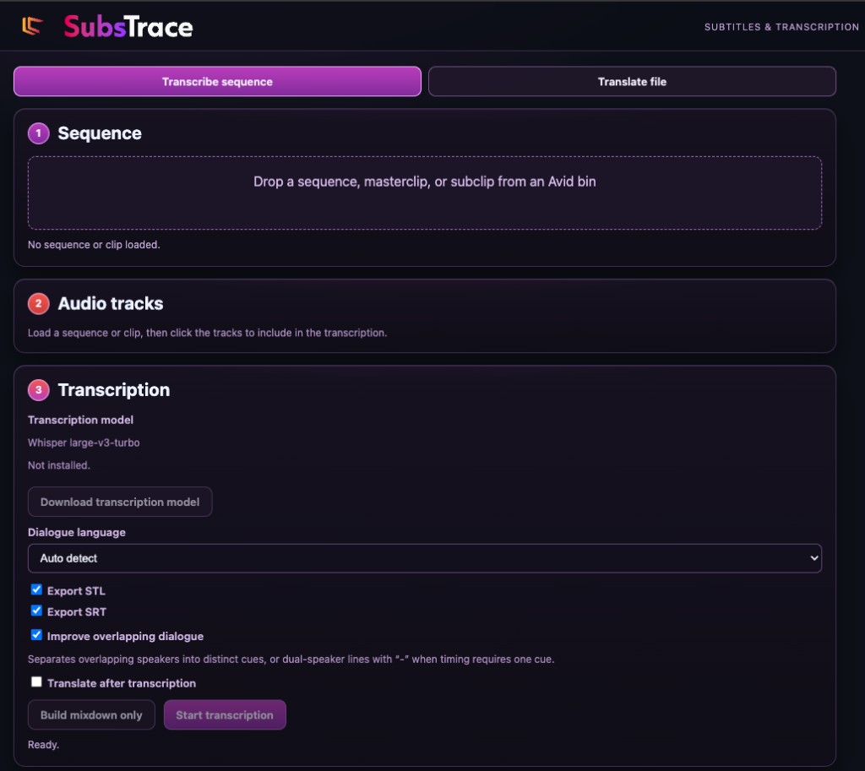Click the 'Load a sequence or clip' hint text
The height and width of the screenshot is (771, 865).
pos(208,333)
